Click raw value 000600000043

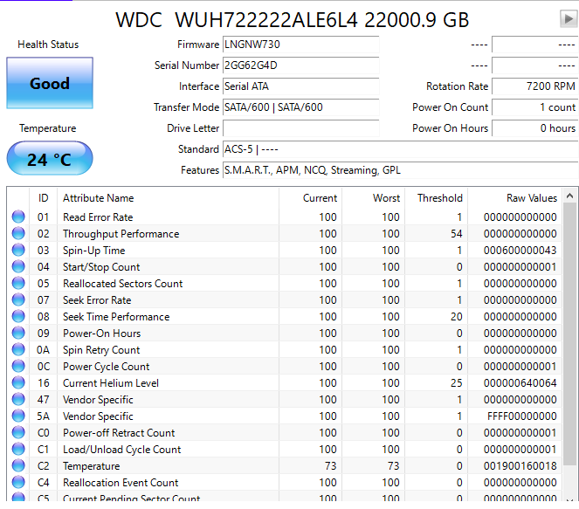pyautogui.click(x=520, y=251)
